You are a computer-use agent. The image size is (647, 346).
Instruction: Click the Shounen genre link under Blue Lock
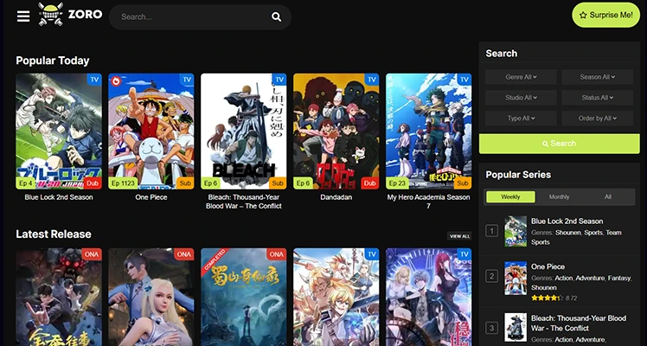569,233
